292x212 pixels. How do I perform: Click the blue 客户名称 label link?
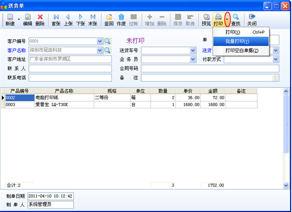pos(17,50)
